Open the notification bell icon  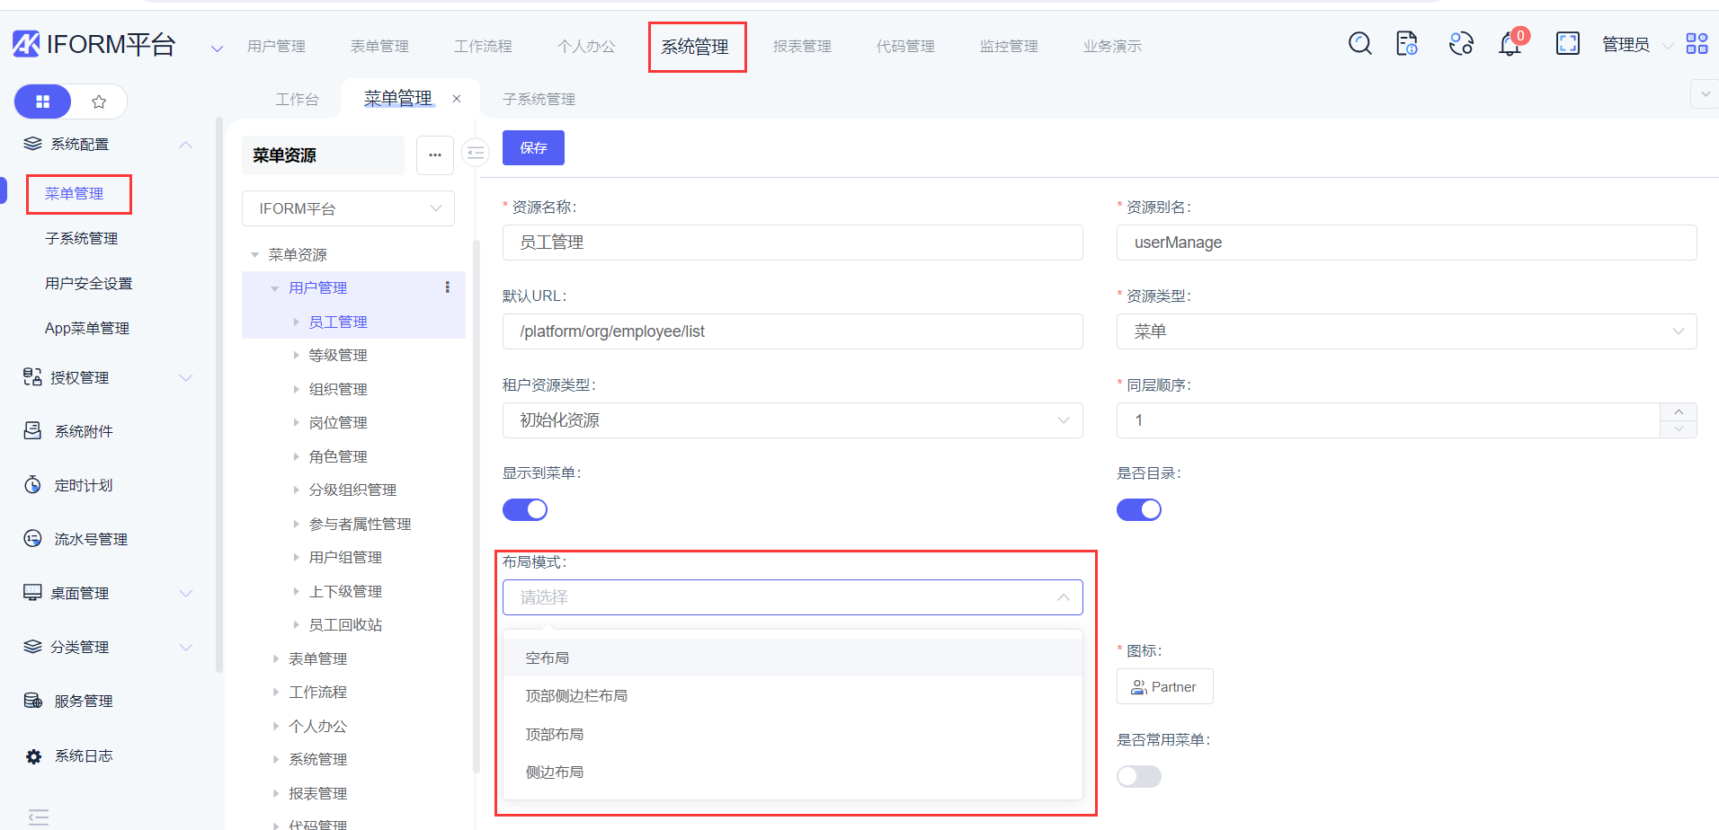(1510, 44)
